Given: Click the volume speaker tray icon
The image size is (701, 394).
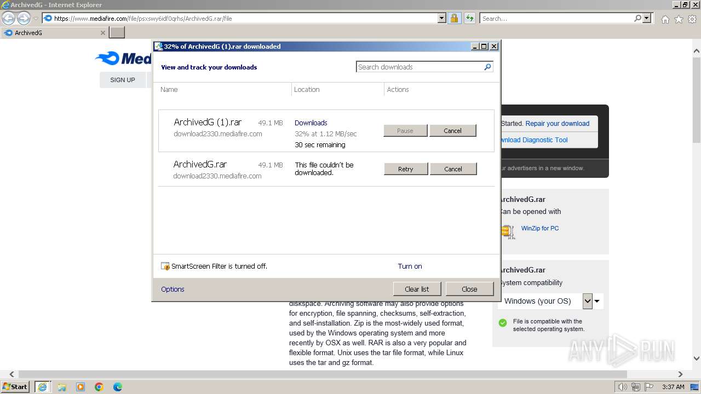Looking at the screenshot, I should coord(623,387).
